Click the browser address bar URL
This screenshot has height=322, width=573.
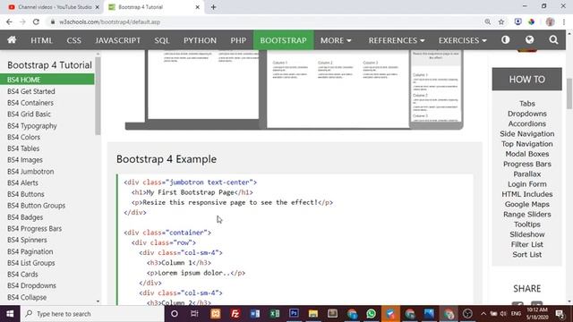tap(109, 21)
